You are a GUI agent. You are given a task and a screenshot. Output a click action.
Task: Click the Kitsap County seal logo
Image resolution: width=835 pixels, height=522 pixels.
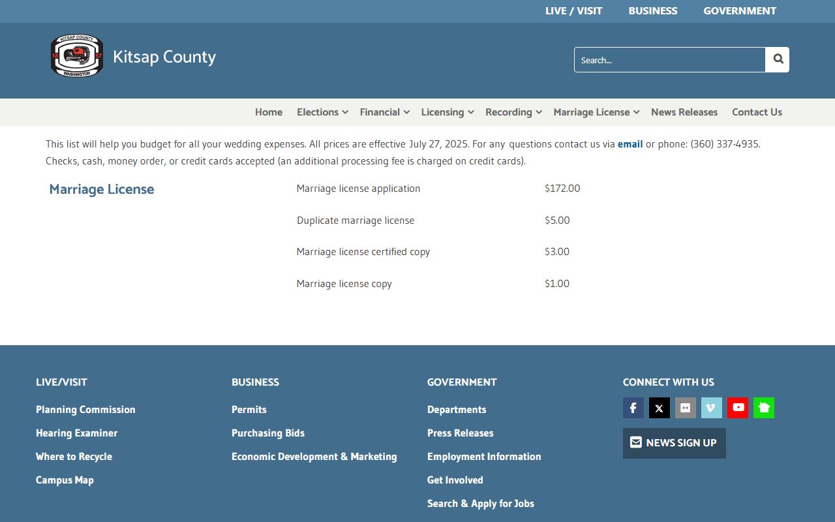pos(77,56)
